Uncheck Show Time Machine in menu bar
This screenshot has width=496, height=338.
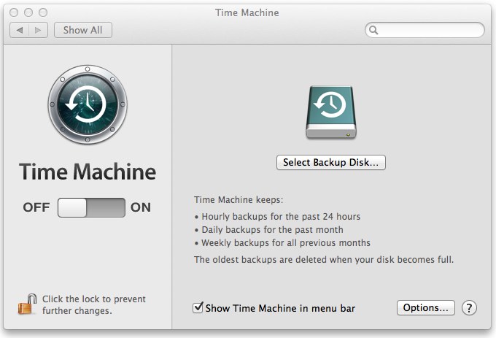(x=198, y=307)
